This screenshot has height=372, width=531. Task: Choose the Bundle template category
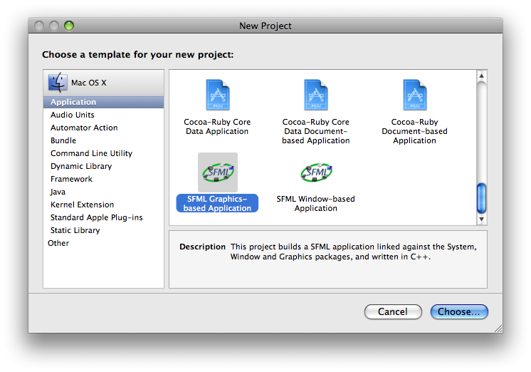tap(63, 140)
